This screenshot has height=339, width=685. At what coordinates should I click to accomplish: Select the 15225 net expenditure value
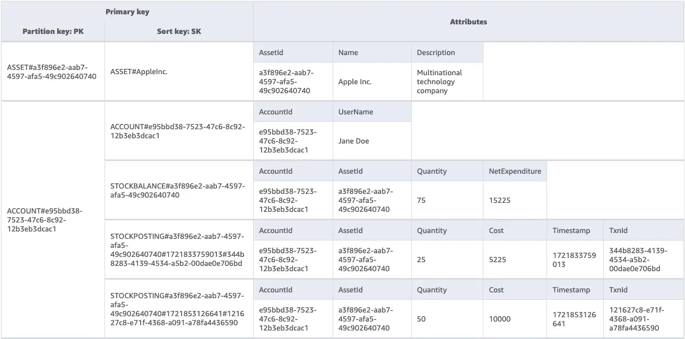click(500, 200)
